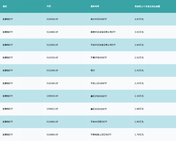Select outflow amount 1.88亿元
Viewport: 176px width, 141px height.
tap(139, 109)
